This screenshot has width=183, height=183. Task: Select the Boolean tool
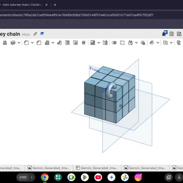coord(114,43)
